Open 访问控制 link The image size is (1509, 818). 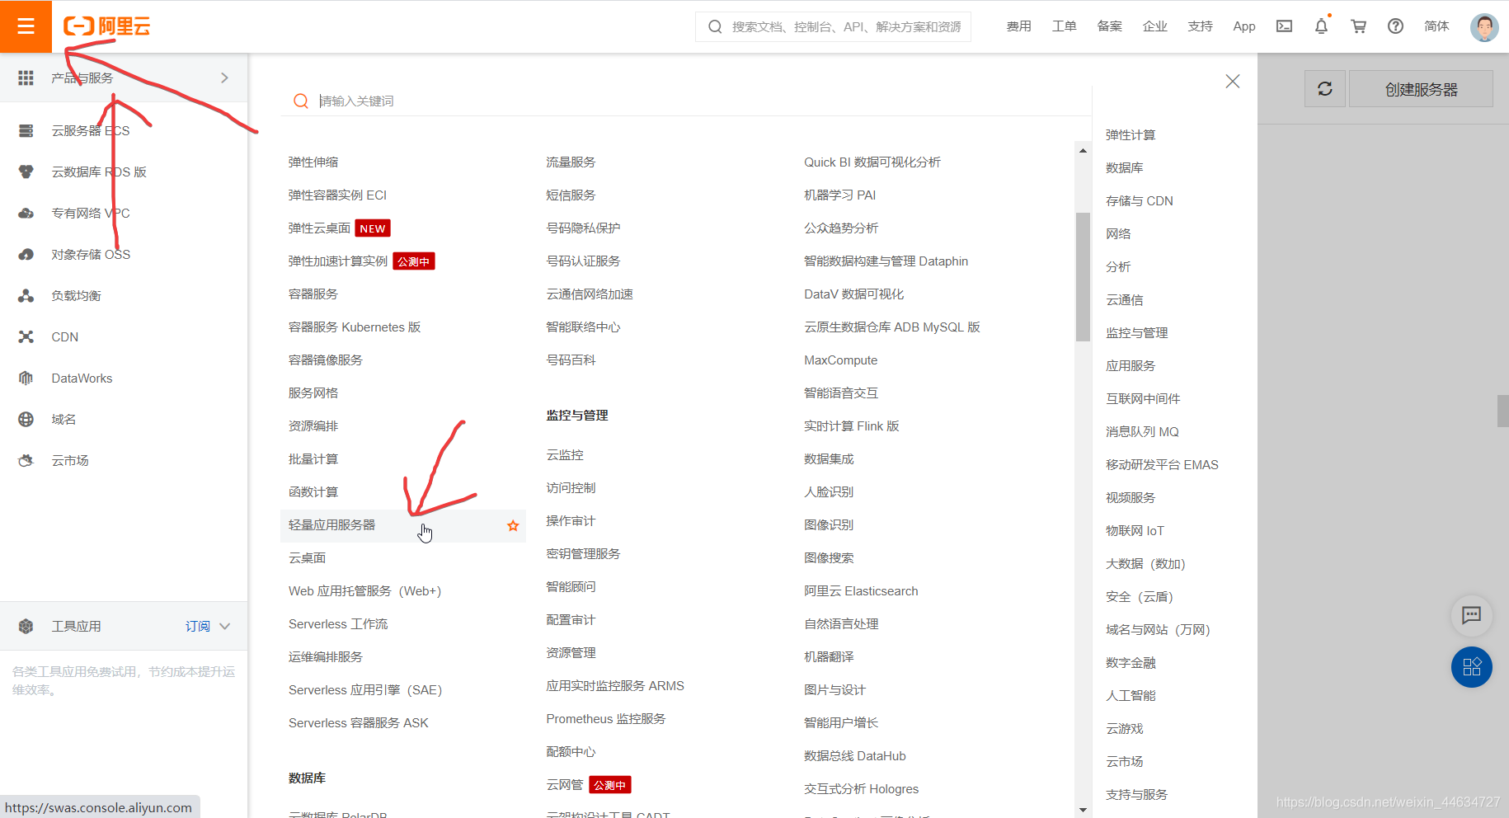[571, 488]
